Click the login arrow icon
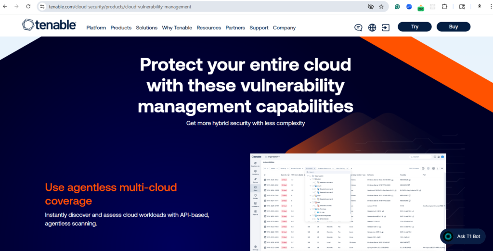This screenshot has height=251, width=493. click(386, 27)
